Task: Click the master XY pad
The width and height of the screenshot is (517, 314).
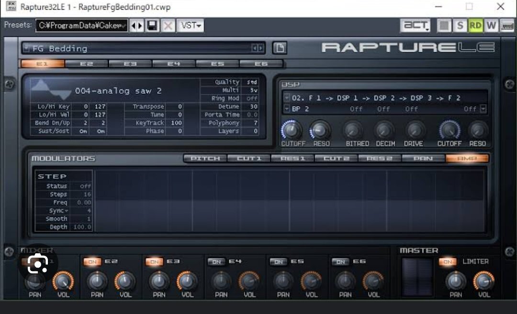Action: (x=417, y=277)
